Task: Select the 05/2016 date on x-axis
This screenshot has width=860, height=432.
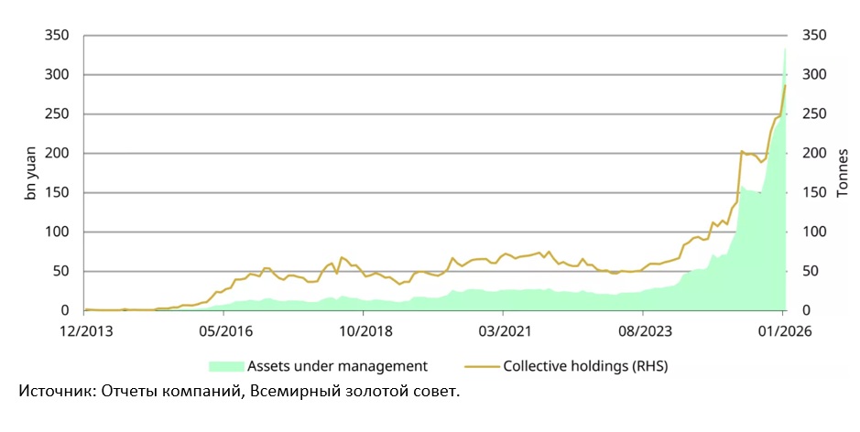Action: [224, 329]
